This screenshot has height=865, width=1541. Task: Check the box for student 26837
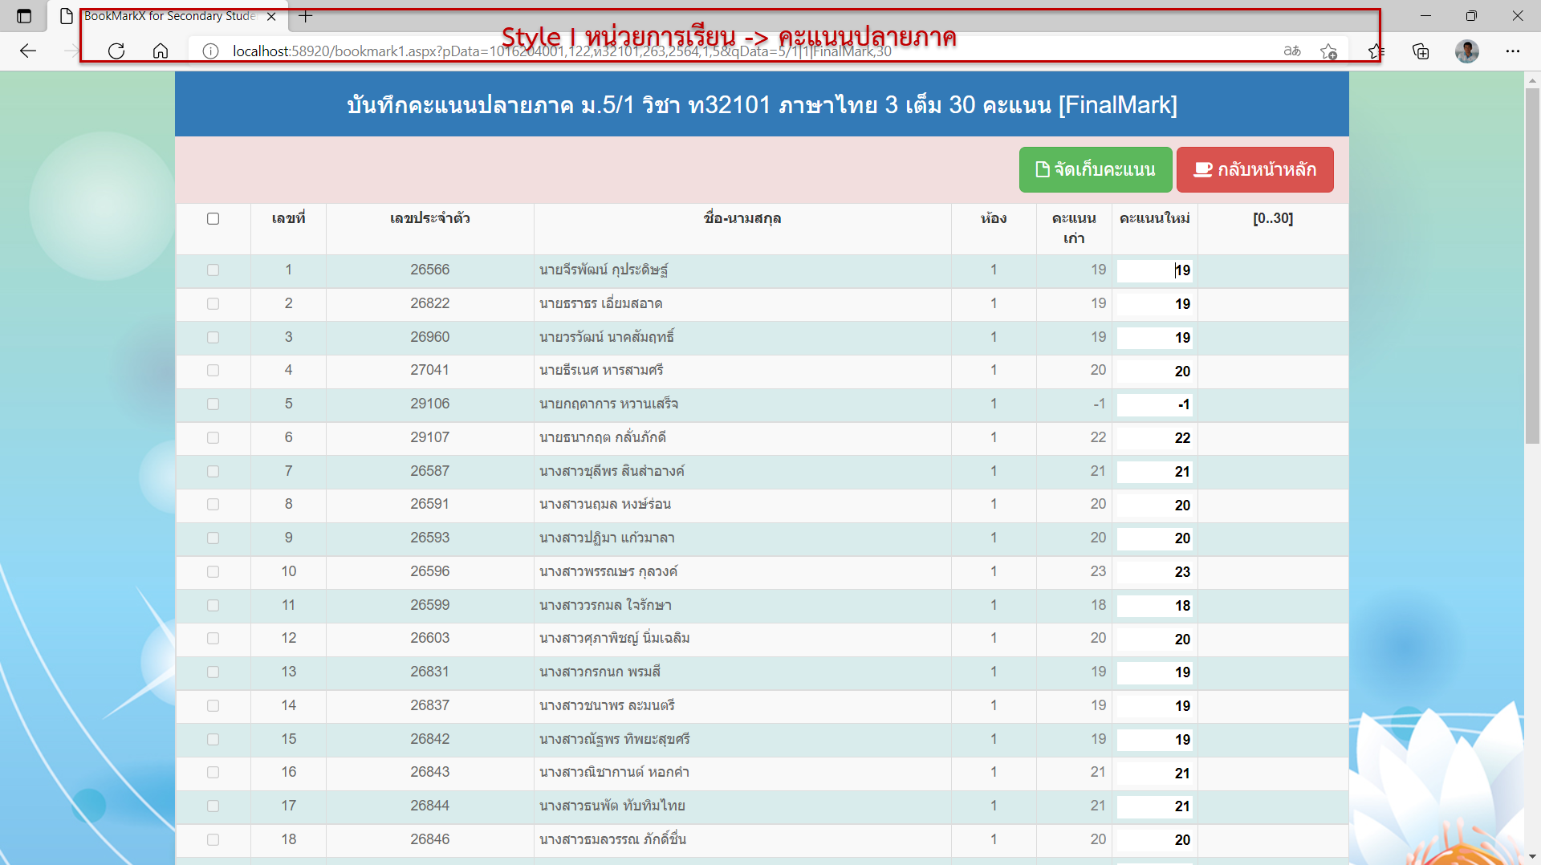pos(213,705)
